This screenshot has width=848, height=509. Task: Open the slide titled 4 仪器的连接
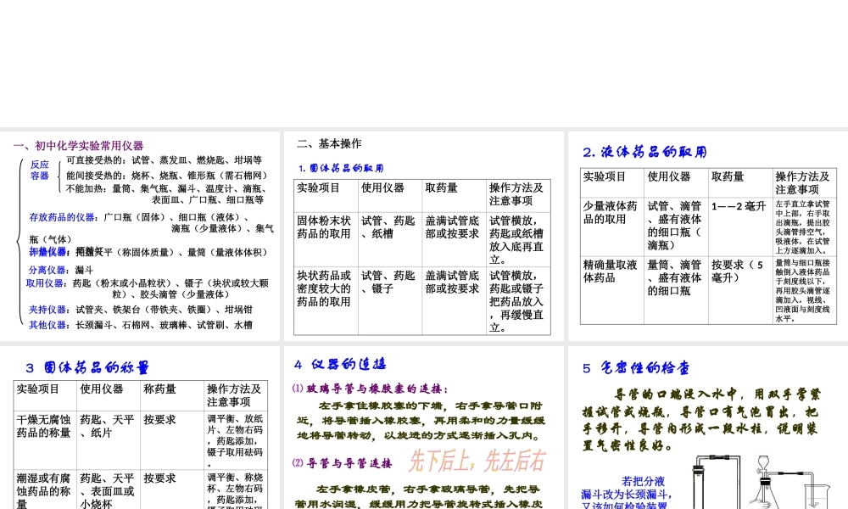[423, 428]
